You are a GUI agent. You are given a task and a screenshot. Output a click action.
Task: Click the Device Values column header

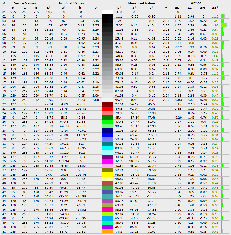coord(25,3)
